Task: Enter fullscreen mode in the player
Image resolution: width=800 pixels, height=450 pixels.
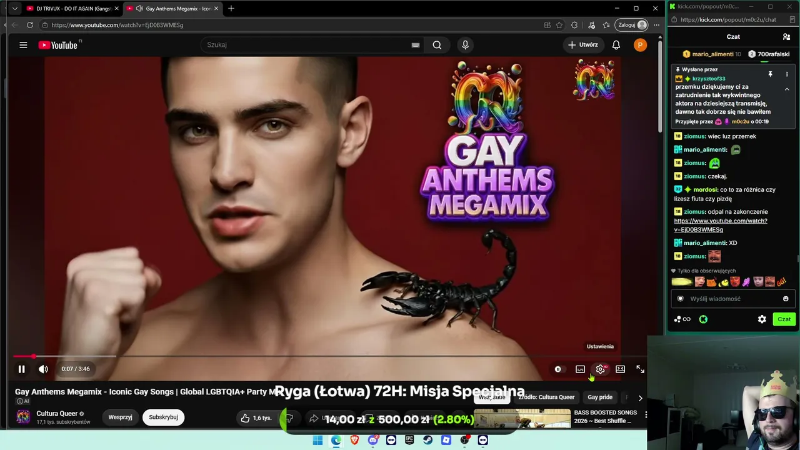Action: [640, 369]
